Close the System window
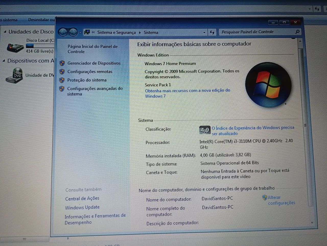The width and height of the screenshot is (327, 246). click(x=295, y=22)
